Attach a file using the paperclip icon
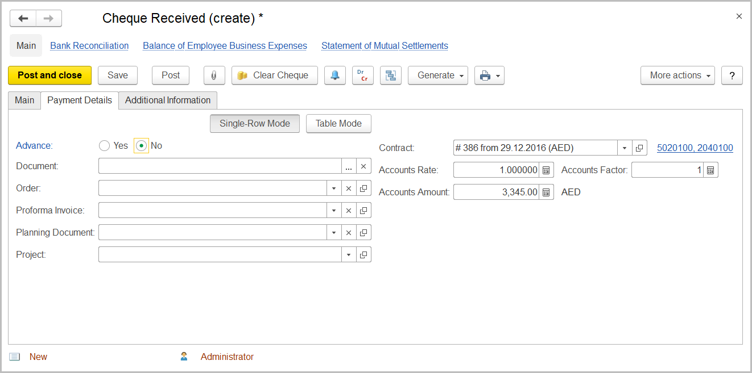752x373 pixels. click(x=214, y=75)
